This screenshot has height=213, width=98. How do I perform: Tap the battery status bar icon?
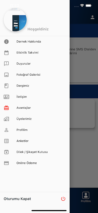(89, 6)
